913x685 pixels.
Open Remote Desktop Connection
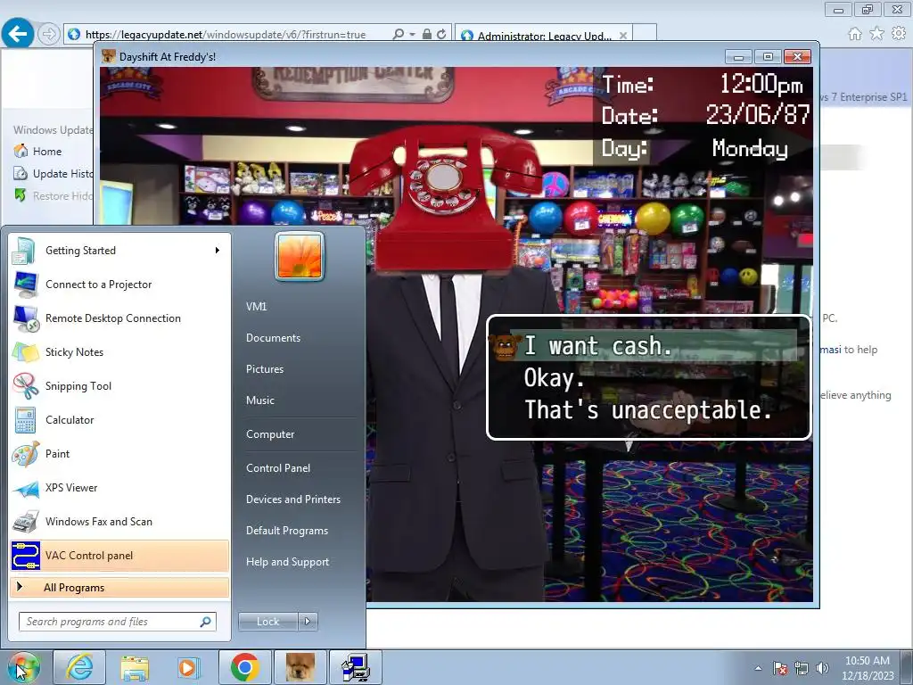point(119,318)
